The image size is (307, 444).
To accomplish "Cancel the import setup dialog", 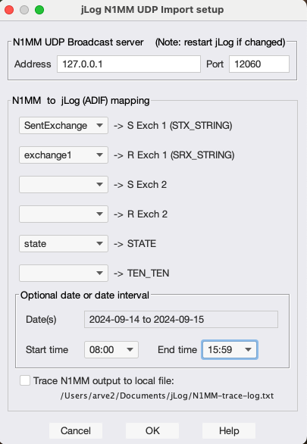I will click(76, 430).
